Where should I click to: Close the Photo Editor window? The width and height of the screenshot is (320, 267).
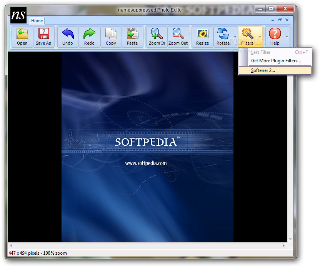click(285, 9)
